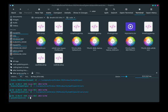Click the Open Terminal toolbar button
Image resolution: width=168 pixels, height=112 pixels.
(x=126, y=11)
